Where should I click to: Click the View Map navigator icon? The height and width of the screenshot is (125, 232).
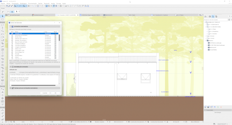[209, 17]
